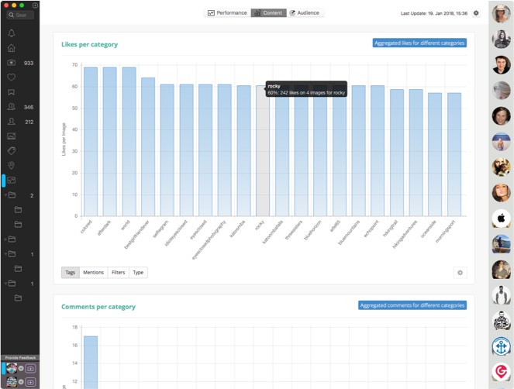Expand the folder with right-pointing triangle
514x389 pixels.
pos(5,239)
